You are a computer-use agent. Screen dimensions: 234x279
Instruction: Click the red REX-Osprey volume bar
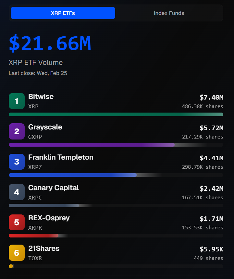coord(34,236)
